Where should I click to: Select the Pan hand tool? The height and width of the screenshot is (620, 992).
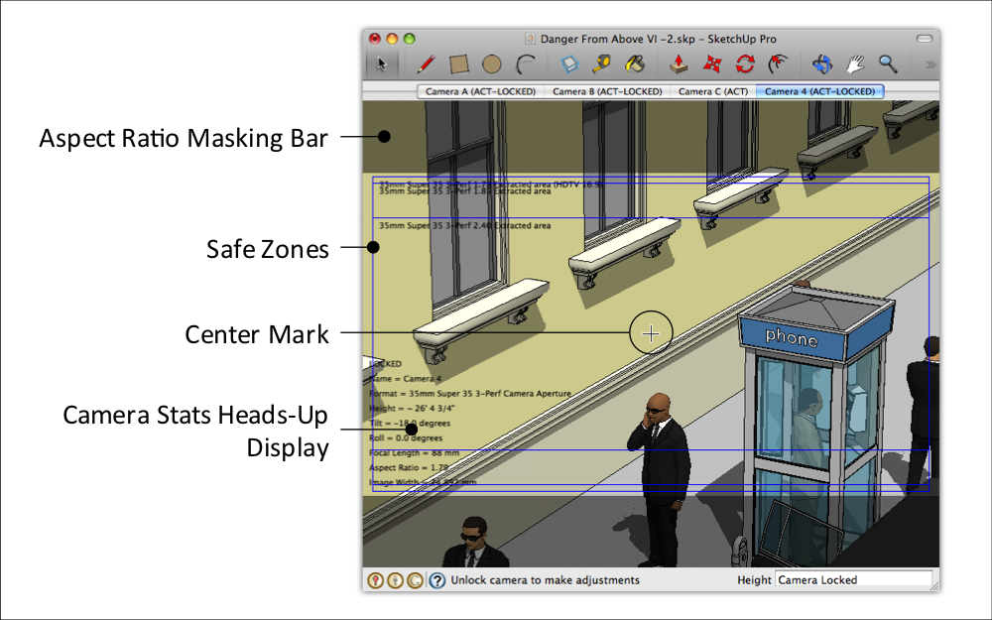pos(854,62)
